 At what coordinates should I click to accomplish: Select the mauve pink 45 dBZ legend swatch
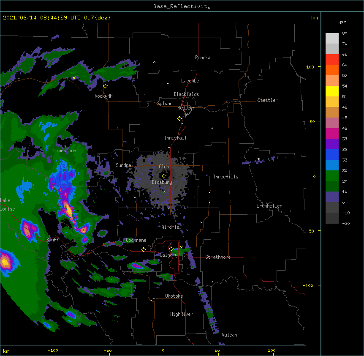coord(332,123)
